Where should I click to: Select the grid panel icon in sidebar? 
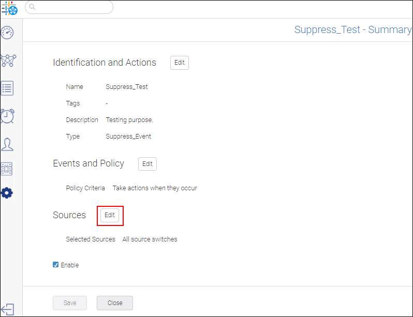pos(7,169)
